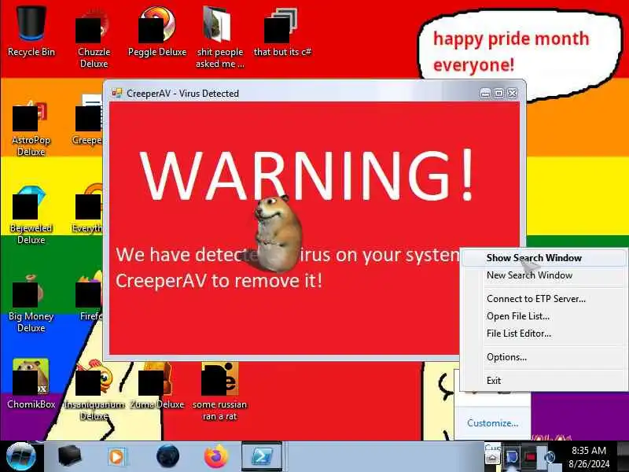Select Connect to ETP Server... menu entry
629x472 pixels.
(x=543, y=299)
